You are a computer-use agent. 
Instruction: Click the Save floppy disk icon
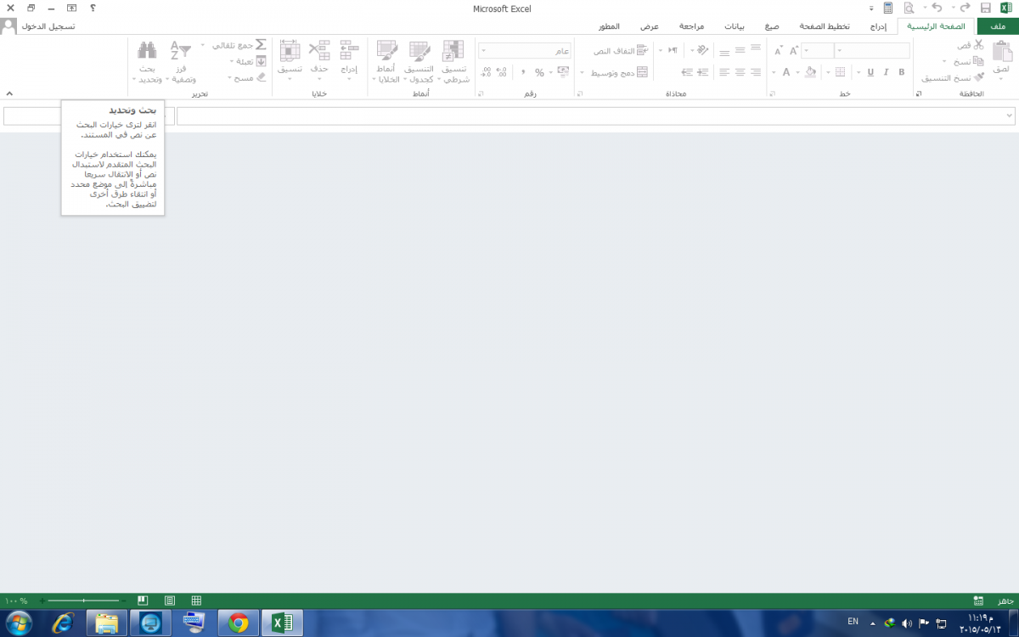point(985,8)
